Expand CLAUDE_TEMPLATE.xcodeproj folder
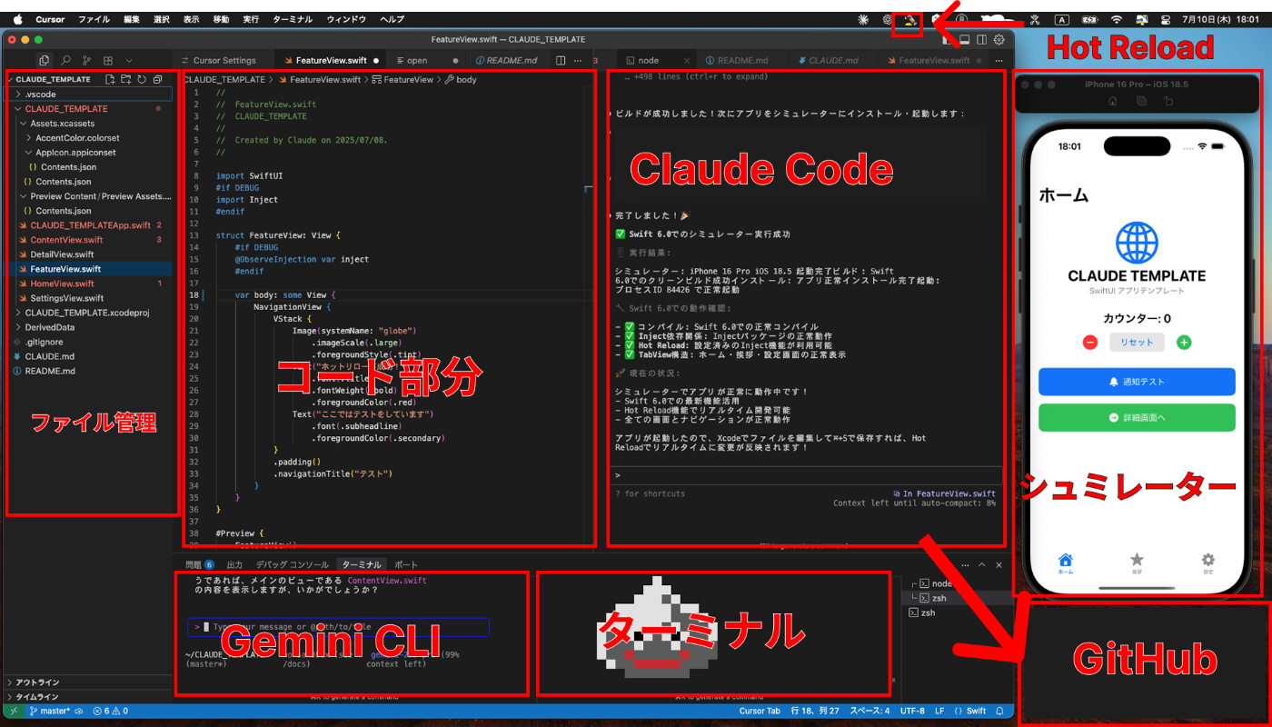1272x727 pixels. coord(88,313)
